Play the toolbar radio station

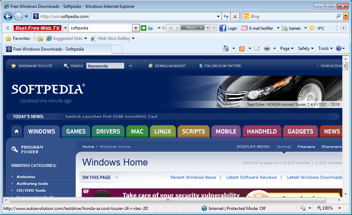point(177,28)
